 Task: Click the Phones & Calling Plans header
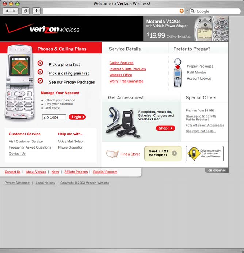(x=62, y=49)
